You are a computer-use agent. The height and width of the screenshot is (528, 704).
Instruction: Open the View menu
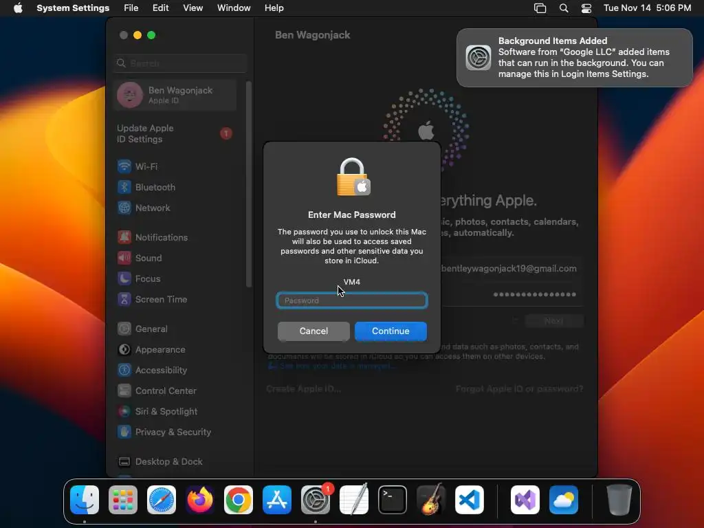pyautogui.click(x=192, y=8)
